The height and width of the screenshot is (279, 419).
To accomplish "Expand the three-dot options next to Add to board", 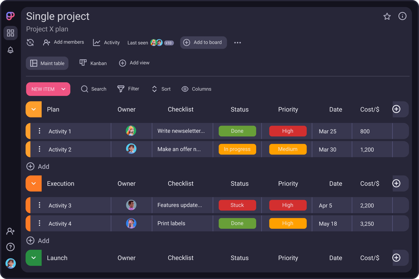I will click(238, 43).
